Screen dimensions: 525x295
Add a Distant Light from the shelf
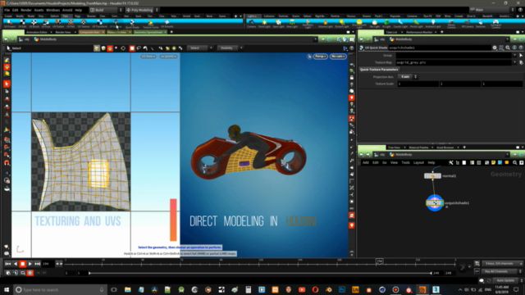coord(342,24)
